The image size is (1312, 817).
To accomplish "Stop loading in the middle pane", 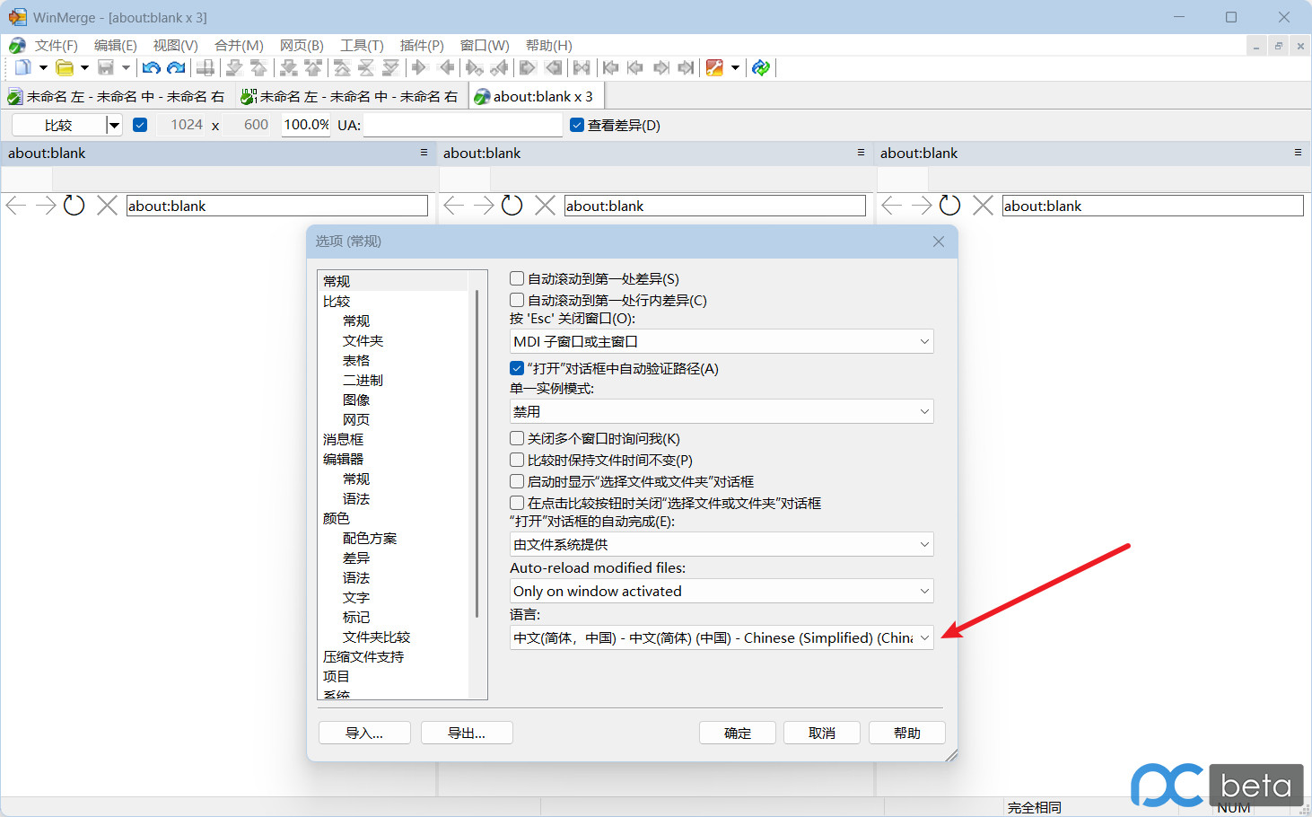I will 545,206.
